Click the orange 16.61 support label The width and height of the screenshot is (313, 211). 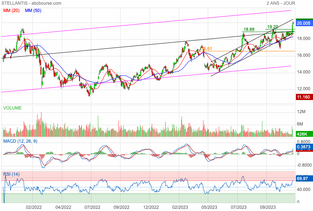(207, 49)
